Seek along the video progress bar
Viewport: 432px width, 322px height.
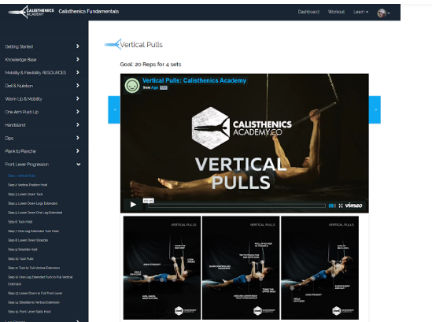coord(237,205)
